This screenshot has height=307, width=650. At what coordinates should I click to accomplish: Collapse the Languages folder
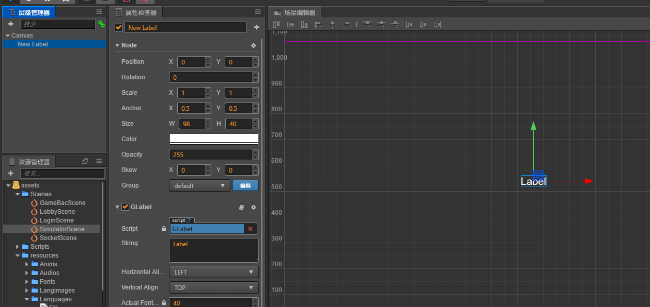pyautogui.click(x=27, y=299)
